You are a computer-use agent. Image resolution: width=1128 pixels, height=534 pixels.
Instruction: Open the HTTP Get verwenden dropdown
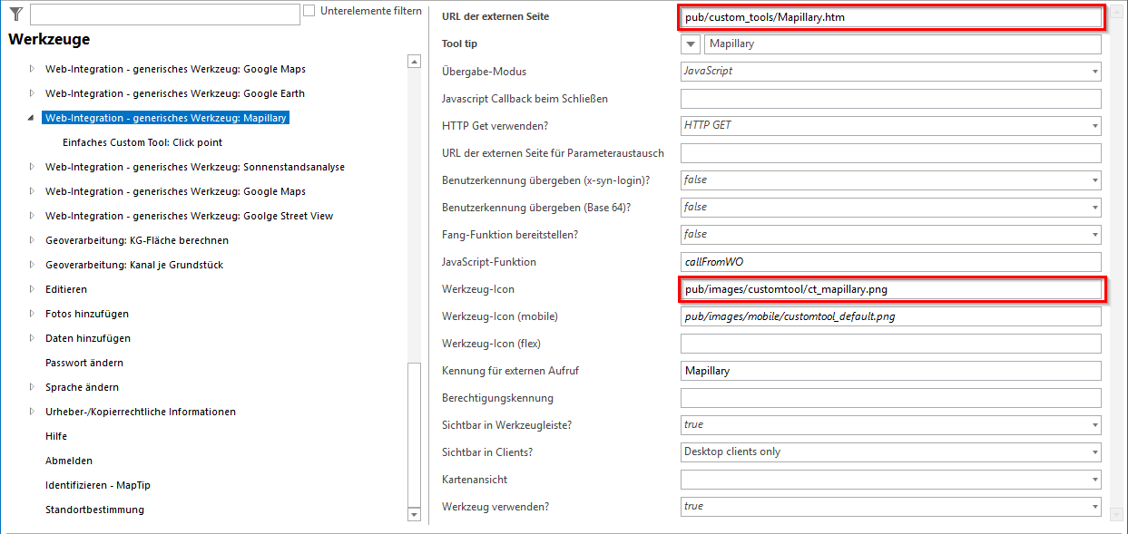tap(1095, 126)
